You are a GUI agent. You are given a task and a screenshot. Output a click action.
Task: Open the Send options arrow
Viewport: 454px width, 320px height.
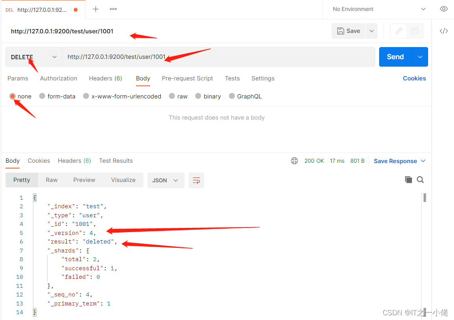[420, 57]
